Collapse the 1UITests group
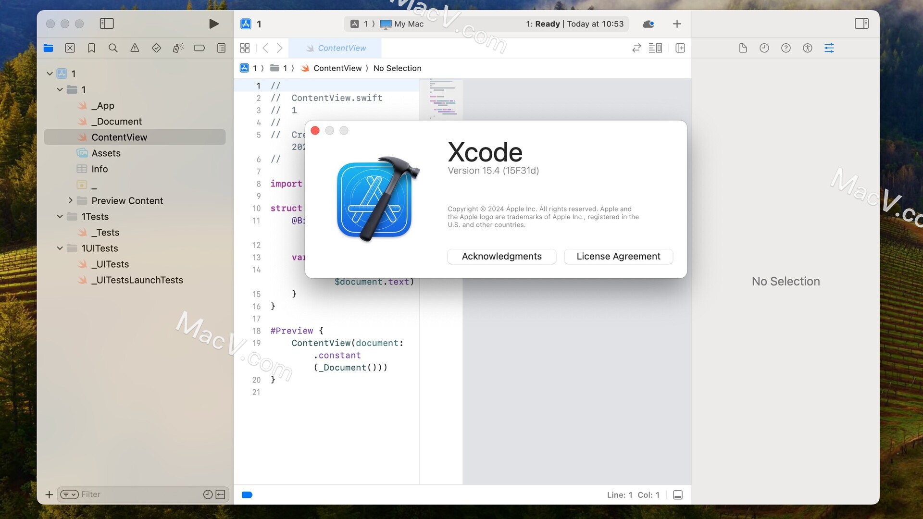Viewport: 923px width, 519px height. point(60,248)
